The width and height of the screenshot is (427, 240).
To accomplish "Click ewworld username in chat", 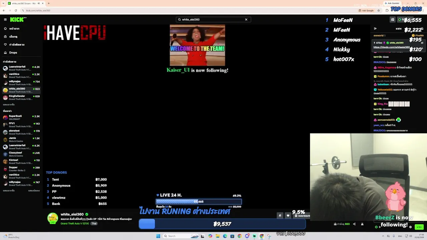I will coord(378,36).
